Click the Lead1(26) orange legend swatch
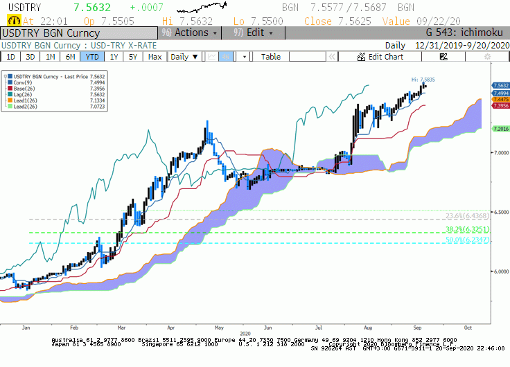510x367 pixels. 10,100
